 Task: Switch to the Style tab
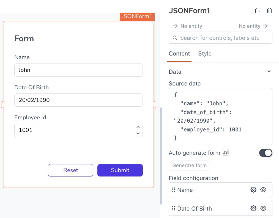click(205, 54)
